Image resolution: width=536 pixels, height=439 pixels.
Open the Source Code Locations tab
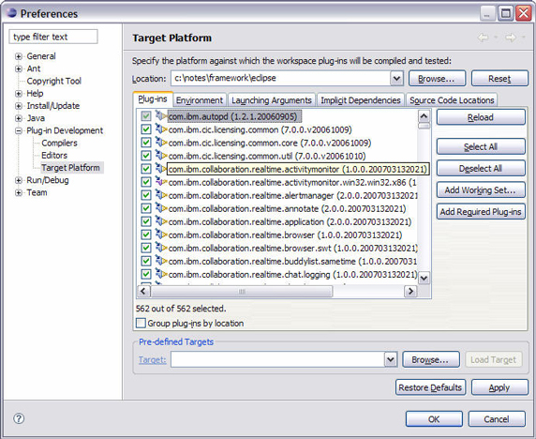452,100
